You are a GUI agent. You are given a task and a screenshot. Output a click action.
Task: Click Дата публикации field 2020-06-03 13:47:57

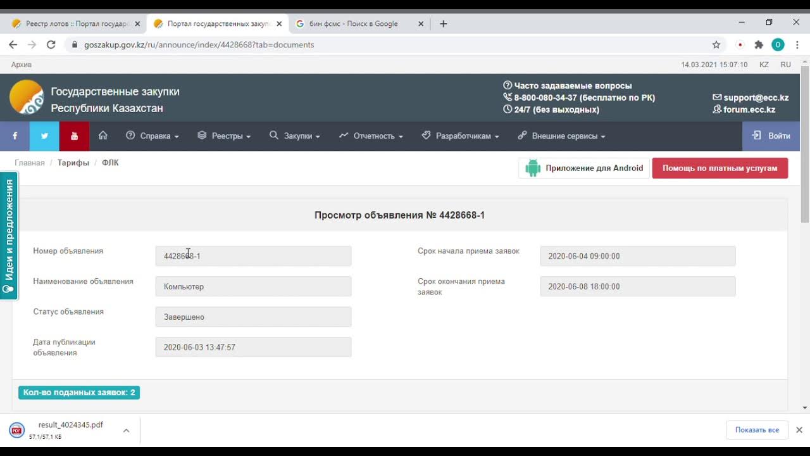coord(253,347)
